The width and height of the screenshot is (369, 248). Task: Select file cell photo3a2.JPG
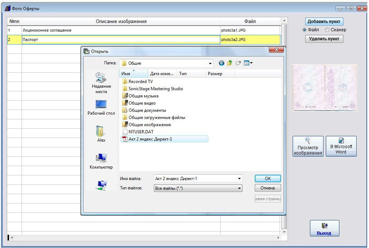[x=250, y=40]
